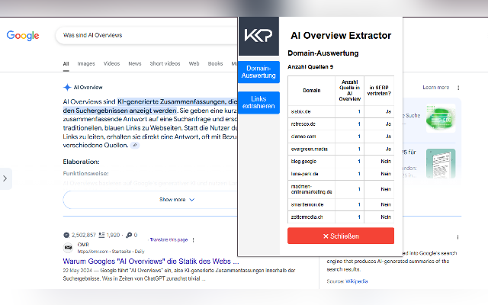Viewport: 488px width, 305px height.
Task: Click the omr.com URL breadcrumb
Action: (x=111, y=252)
